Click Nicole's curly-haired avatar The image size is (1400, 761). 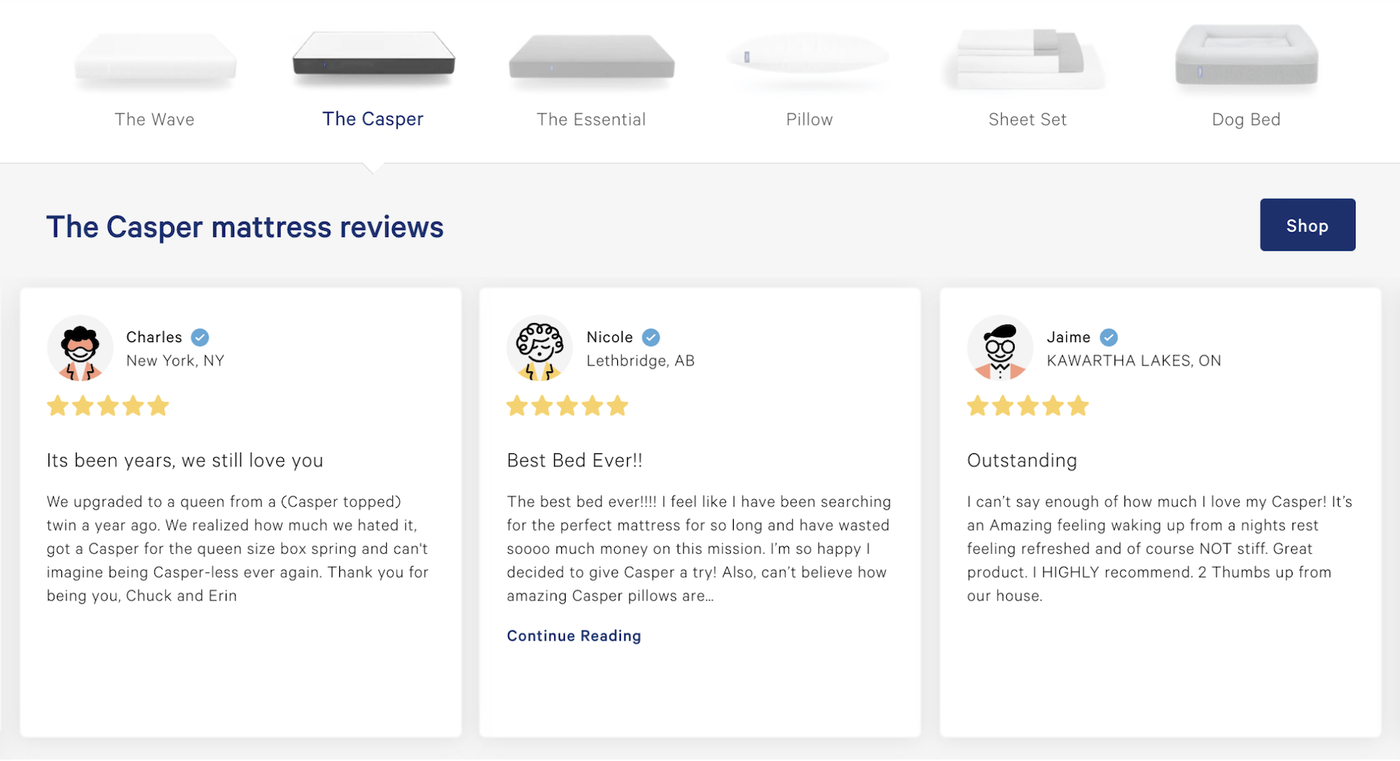pyautogui.click(x=540, y=348)
